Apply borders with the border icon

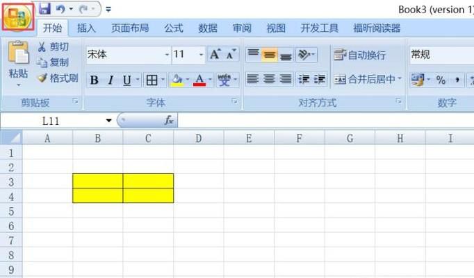pyautogui.click(x=152, y=80)
